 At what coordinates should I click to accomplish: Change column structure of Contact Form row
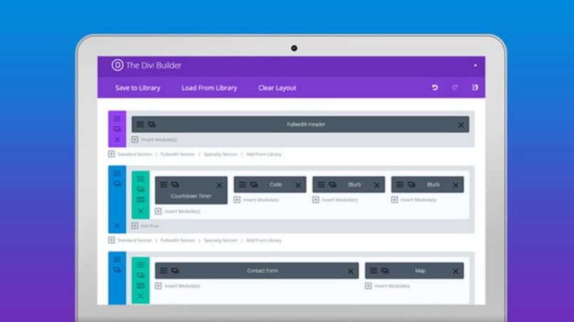[x=140, y=286]
